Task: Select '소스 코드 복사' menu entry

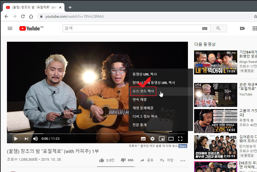Action: (161, 91)
